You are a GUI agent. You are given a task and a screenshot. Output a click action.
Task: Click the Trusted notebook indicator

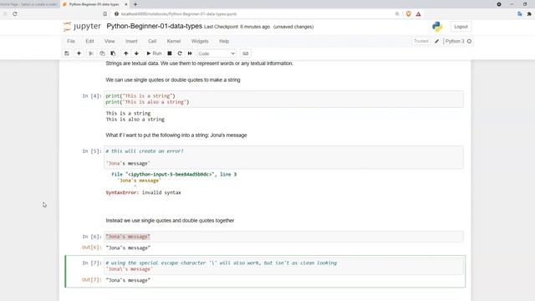420,41
